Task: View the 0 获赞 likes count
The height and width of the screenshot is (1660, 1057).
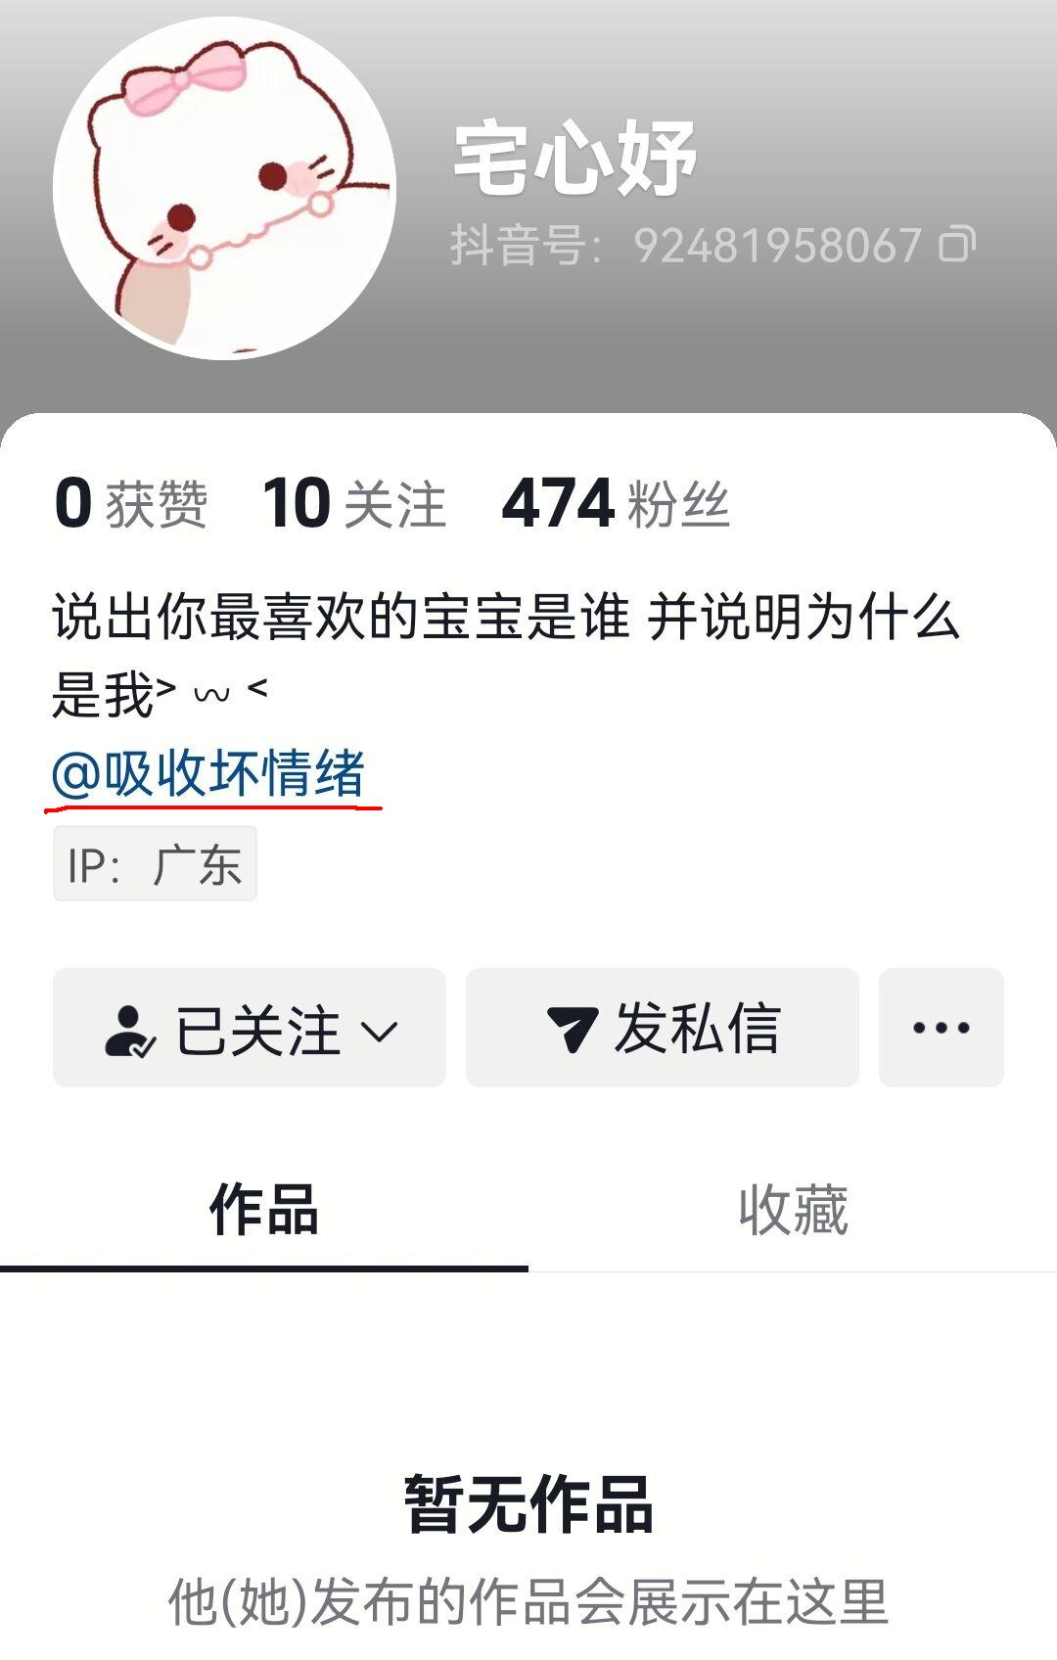Action: click(131, 504)
